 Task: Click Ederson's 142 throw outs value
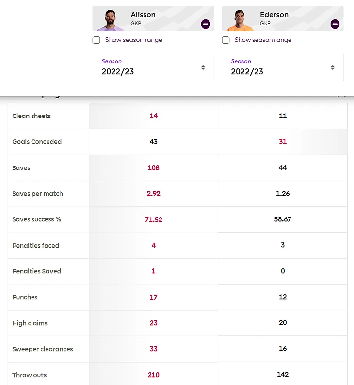point(283,374)
